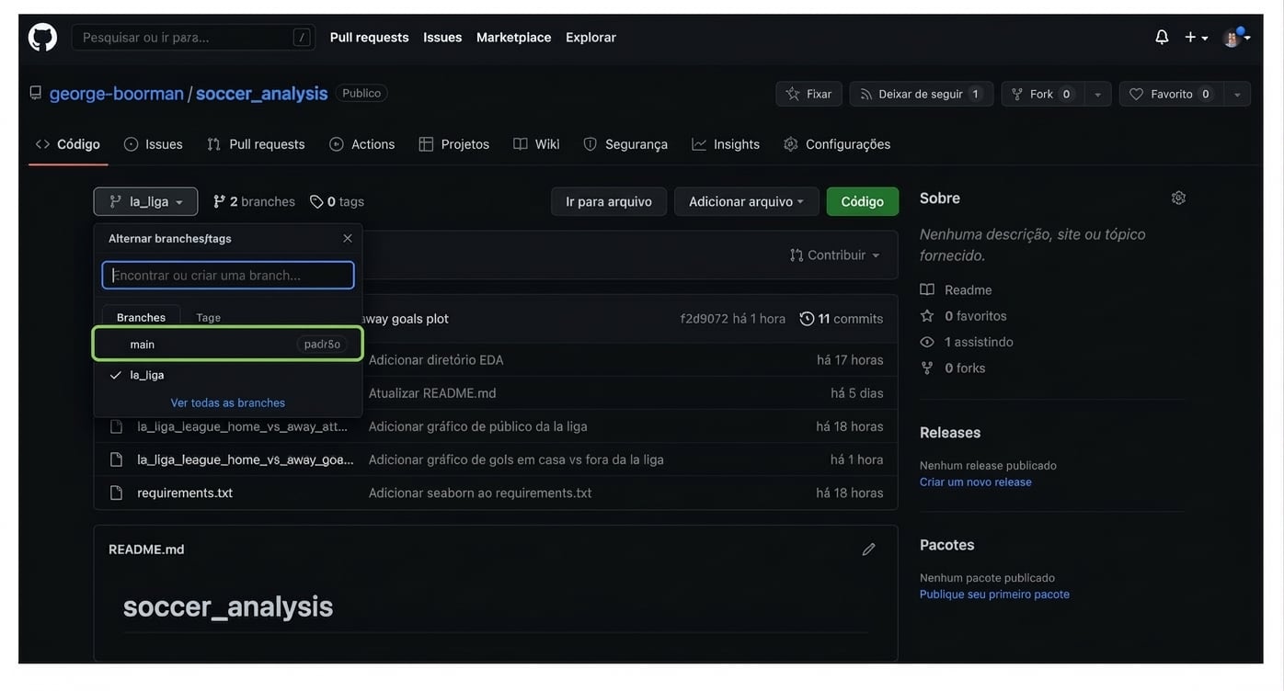Open the plus create-new menu

tap(1196, 38)
